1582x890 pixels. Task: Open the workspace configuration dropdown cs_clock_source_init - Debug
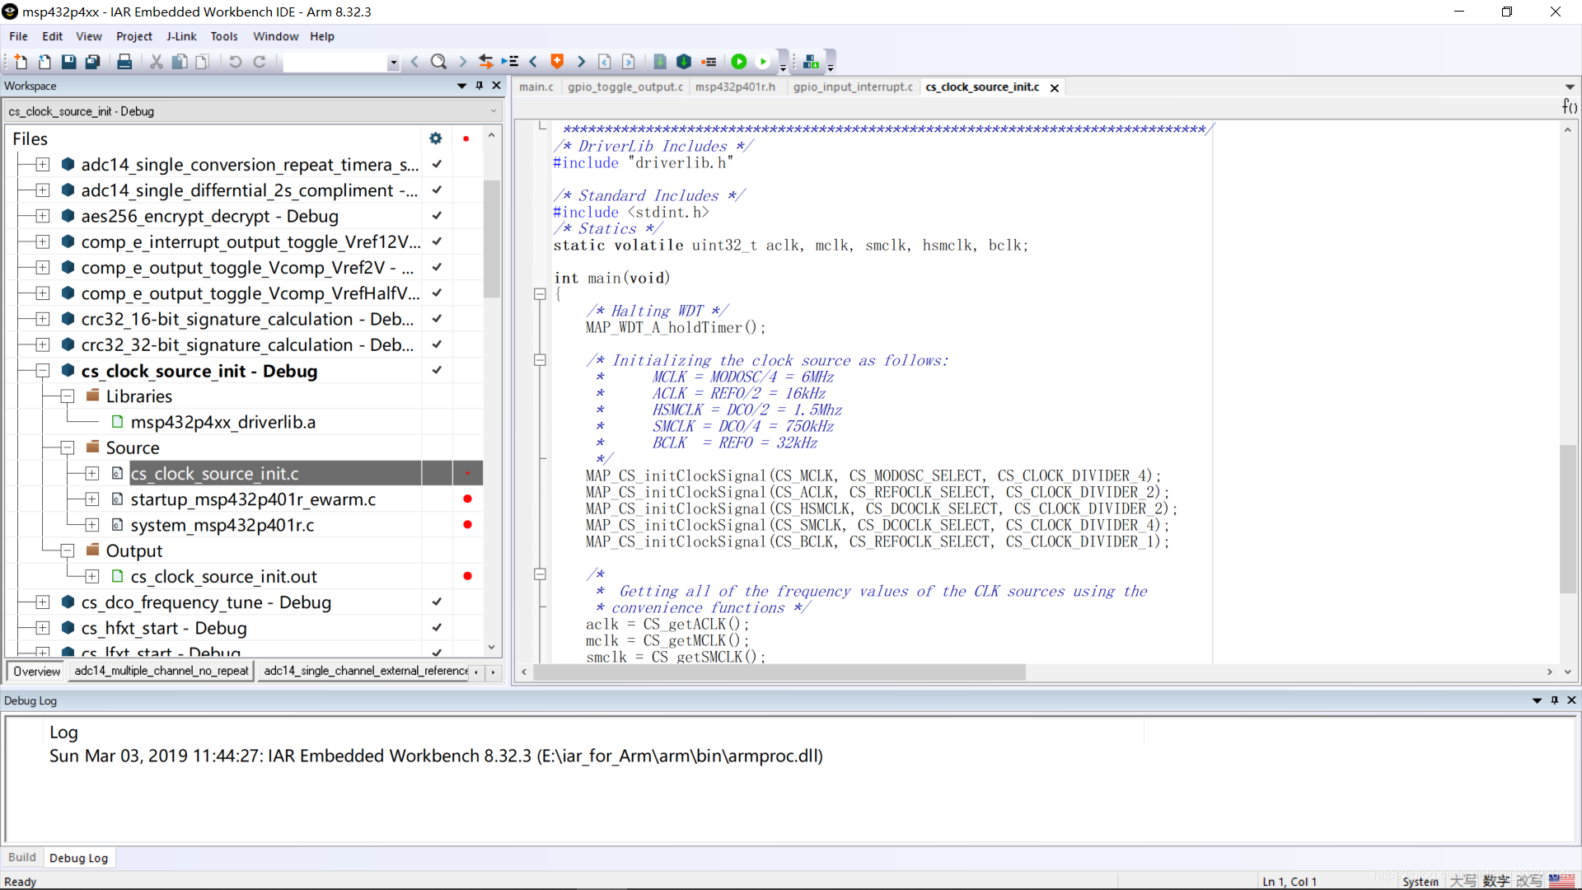click(253, 111)
